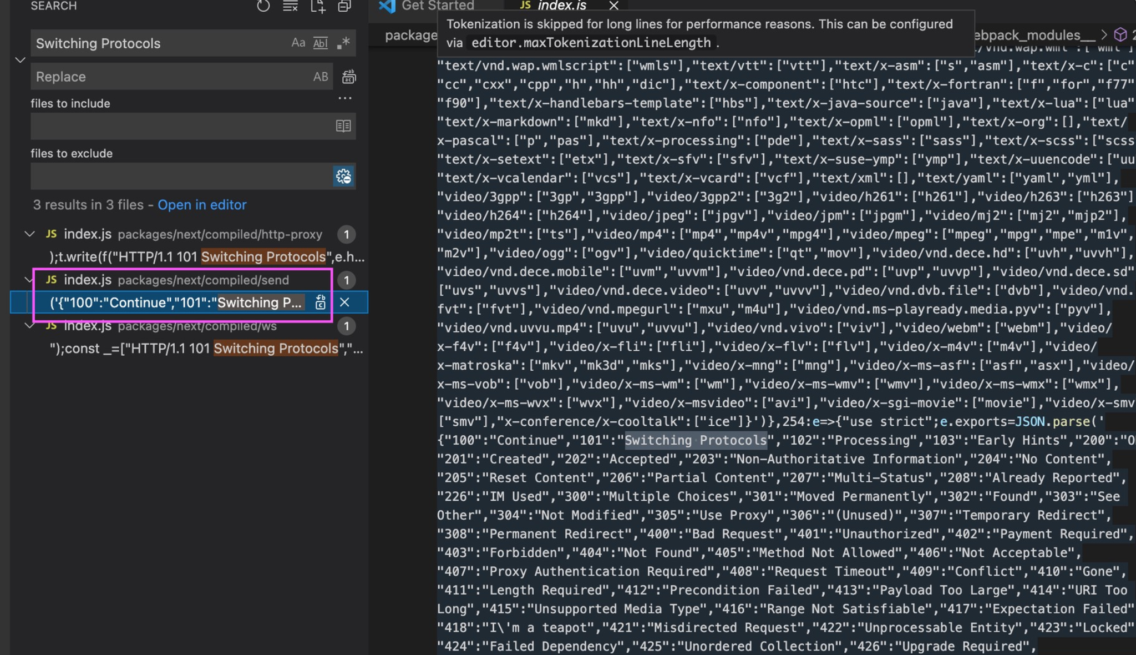Collapse all search results icon
Screen dimensions: 1136x655
pyautogui.click(x=344, y=6)
